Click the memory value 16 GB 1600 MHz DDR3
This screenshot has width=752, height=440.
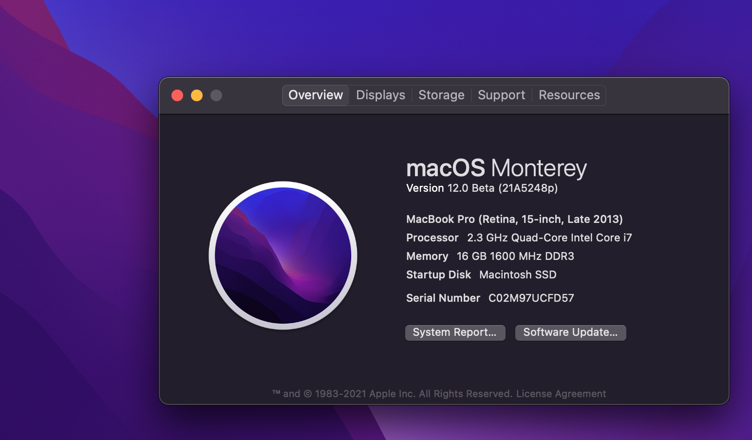click(515, 256)
